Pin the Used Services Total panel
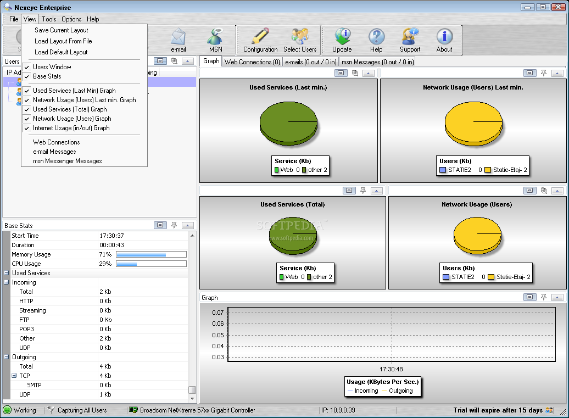The height and width of the screenshot is (418, 569). tap(363, 191)
